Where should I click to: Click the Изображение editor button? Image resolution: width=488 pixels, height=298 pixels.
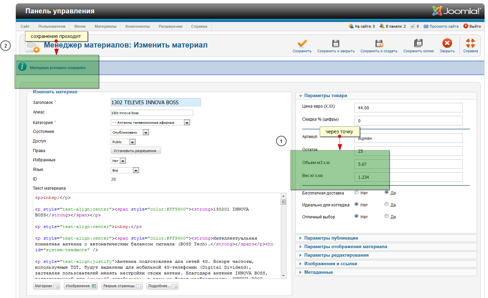tap(81, 286)
